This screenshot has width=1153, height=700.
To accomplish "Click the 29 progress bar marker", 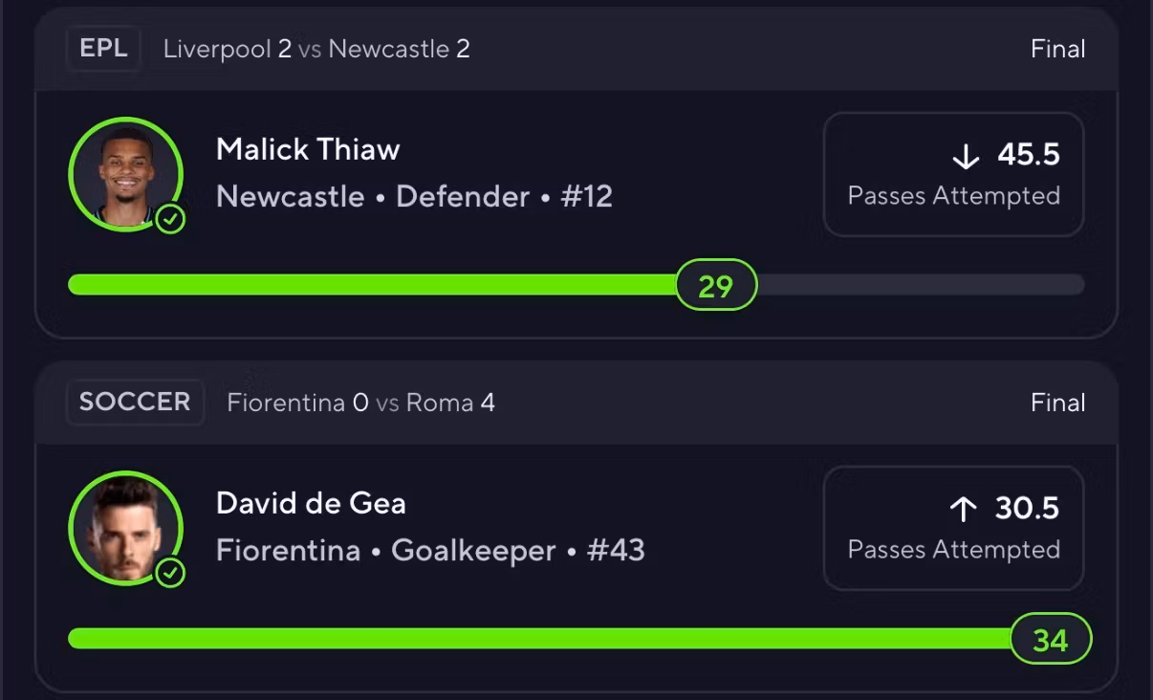I will pos(716,285).
